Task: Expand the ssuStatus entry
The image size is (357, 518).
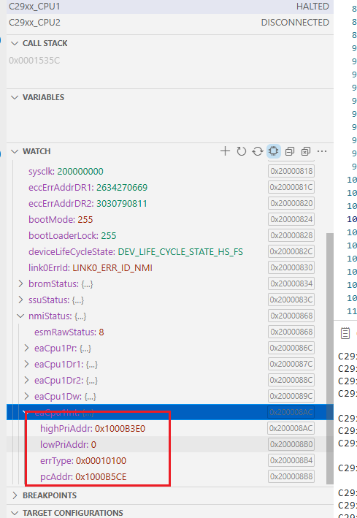Action: pos(20,300)
